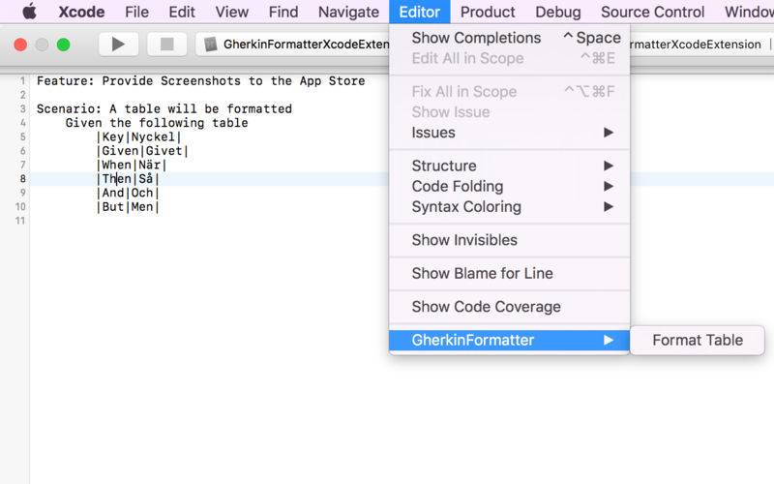Open the Debug menu

pos(558,12)
